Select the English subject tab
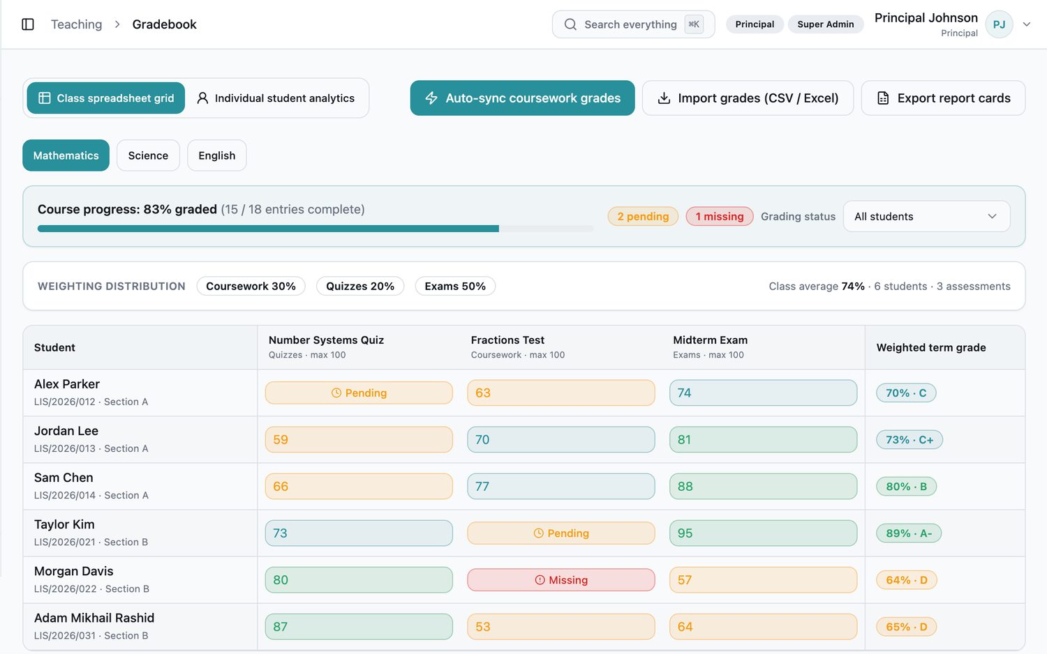This screenshot has width=1047, height=654. pos(216,155)
